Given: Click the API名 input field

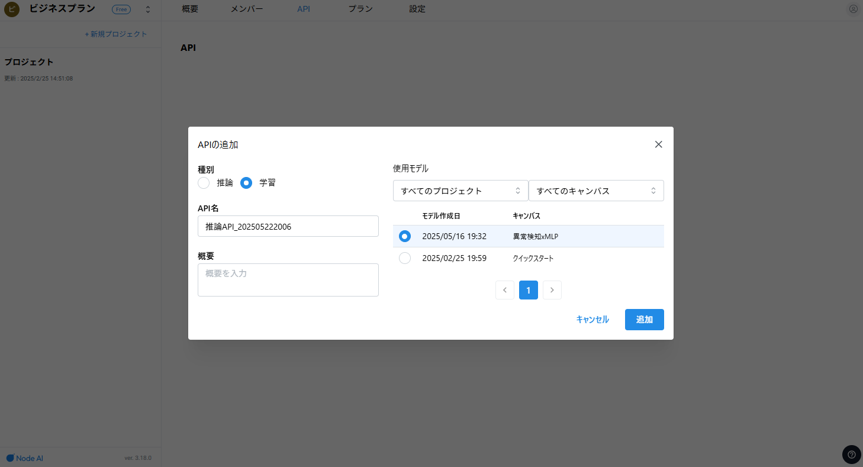Looking at the screenshot, I should point(288,226).
